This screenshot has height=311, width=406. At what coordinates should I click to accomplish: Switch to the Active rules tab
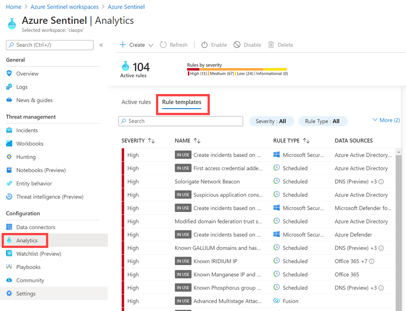click(136, 102)
